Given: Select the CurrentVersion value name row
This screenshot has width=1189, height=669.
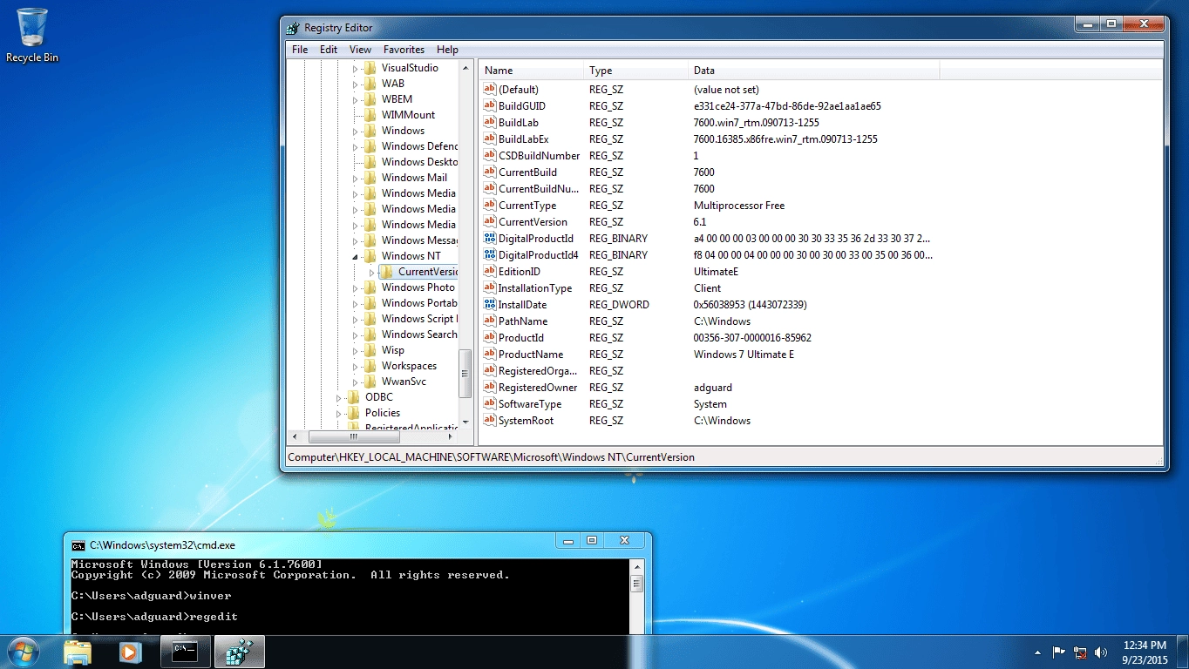Looking at the screenshot, I should point(533,222).
